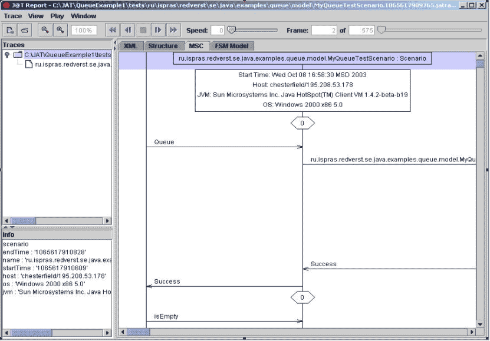Step back one frame
Viewport: 490px width, 341px height.
click(x=127, y=30)
